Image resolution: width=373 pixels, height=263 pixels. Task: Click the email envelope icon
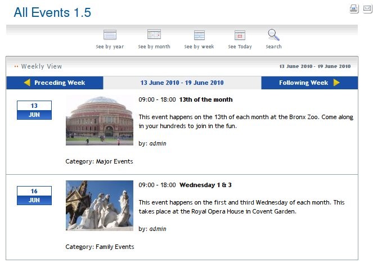(367, 8)
